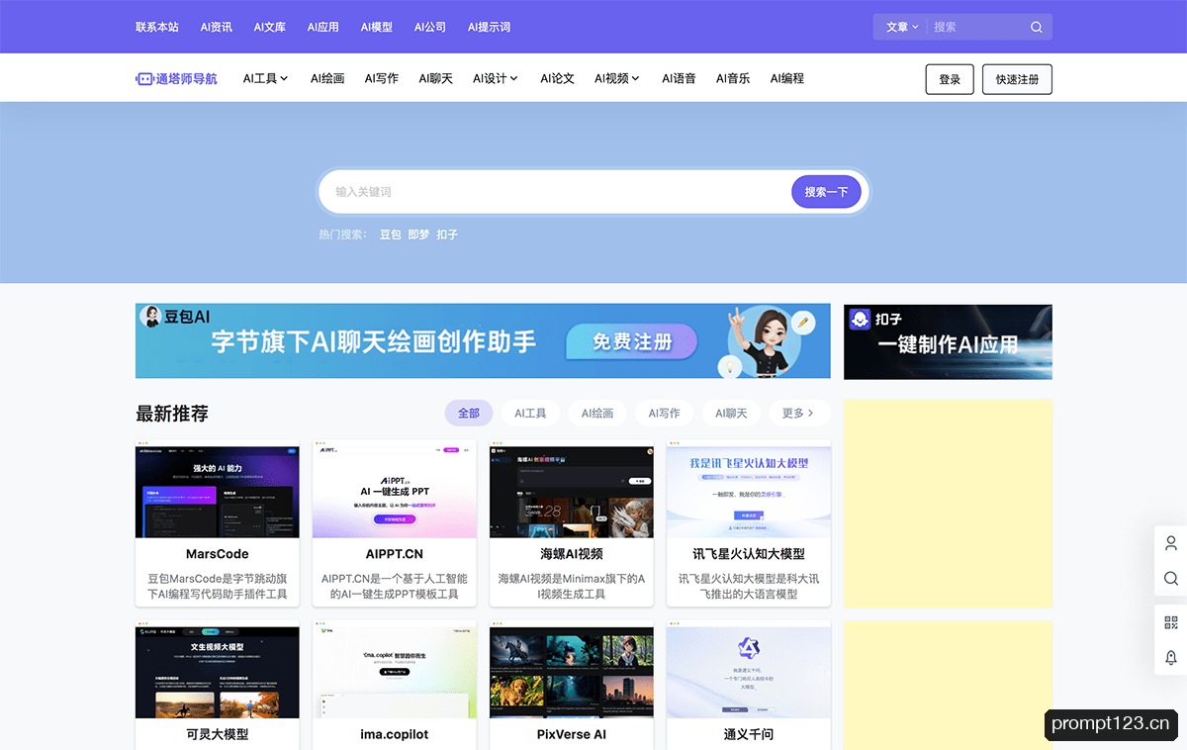
Task: Open the notification bell icon on right sidebar
Action: (1171, 657)
